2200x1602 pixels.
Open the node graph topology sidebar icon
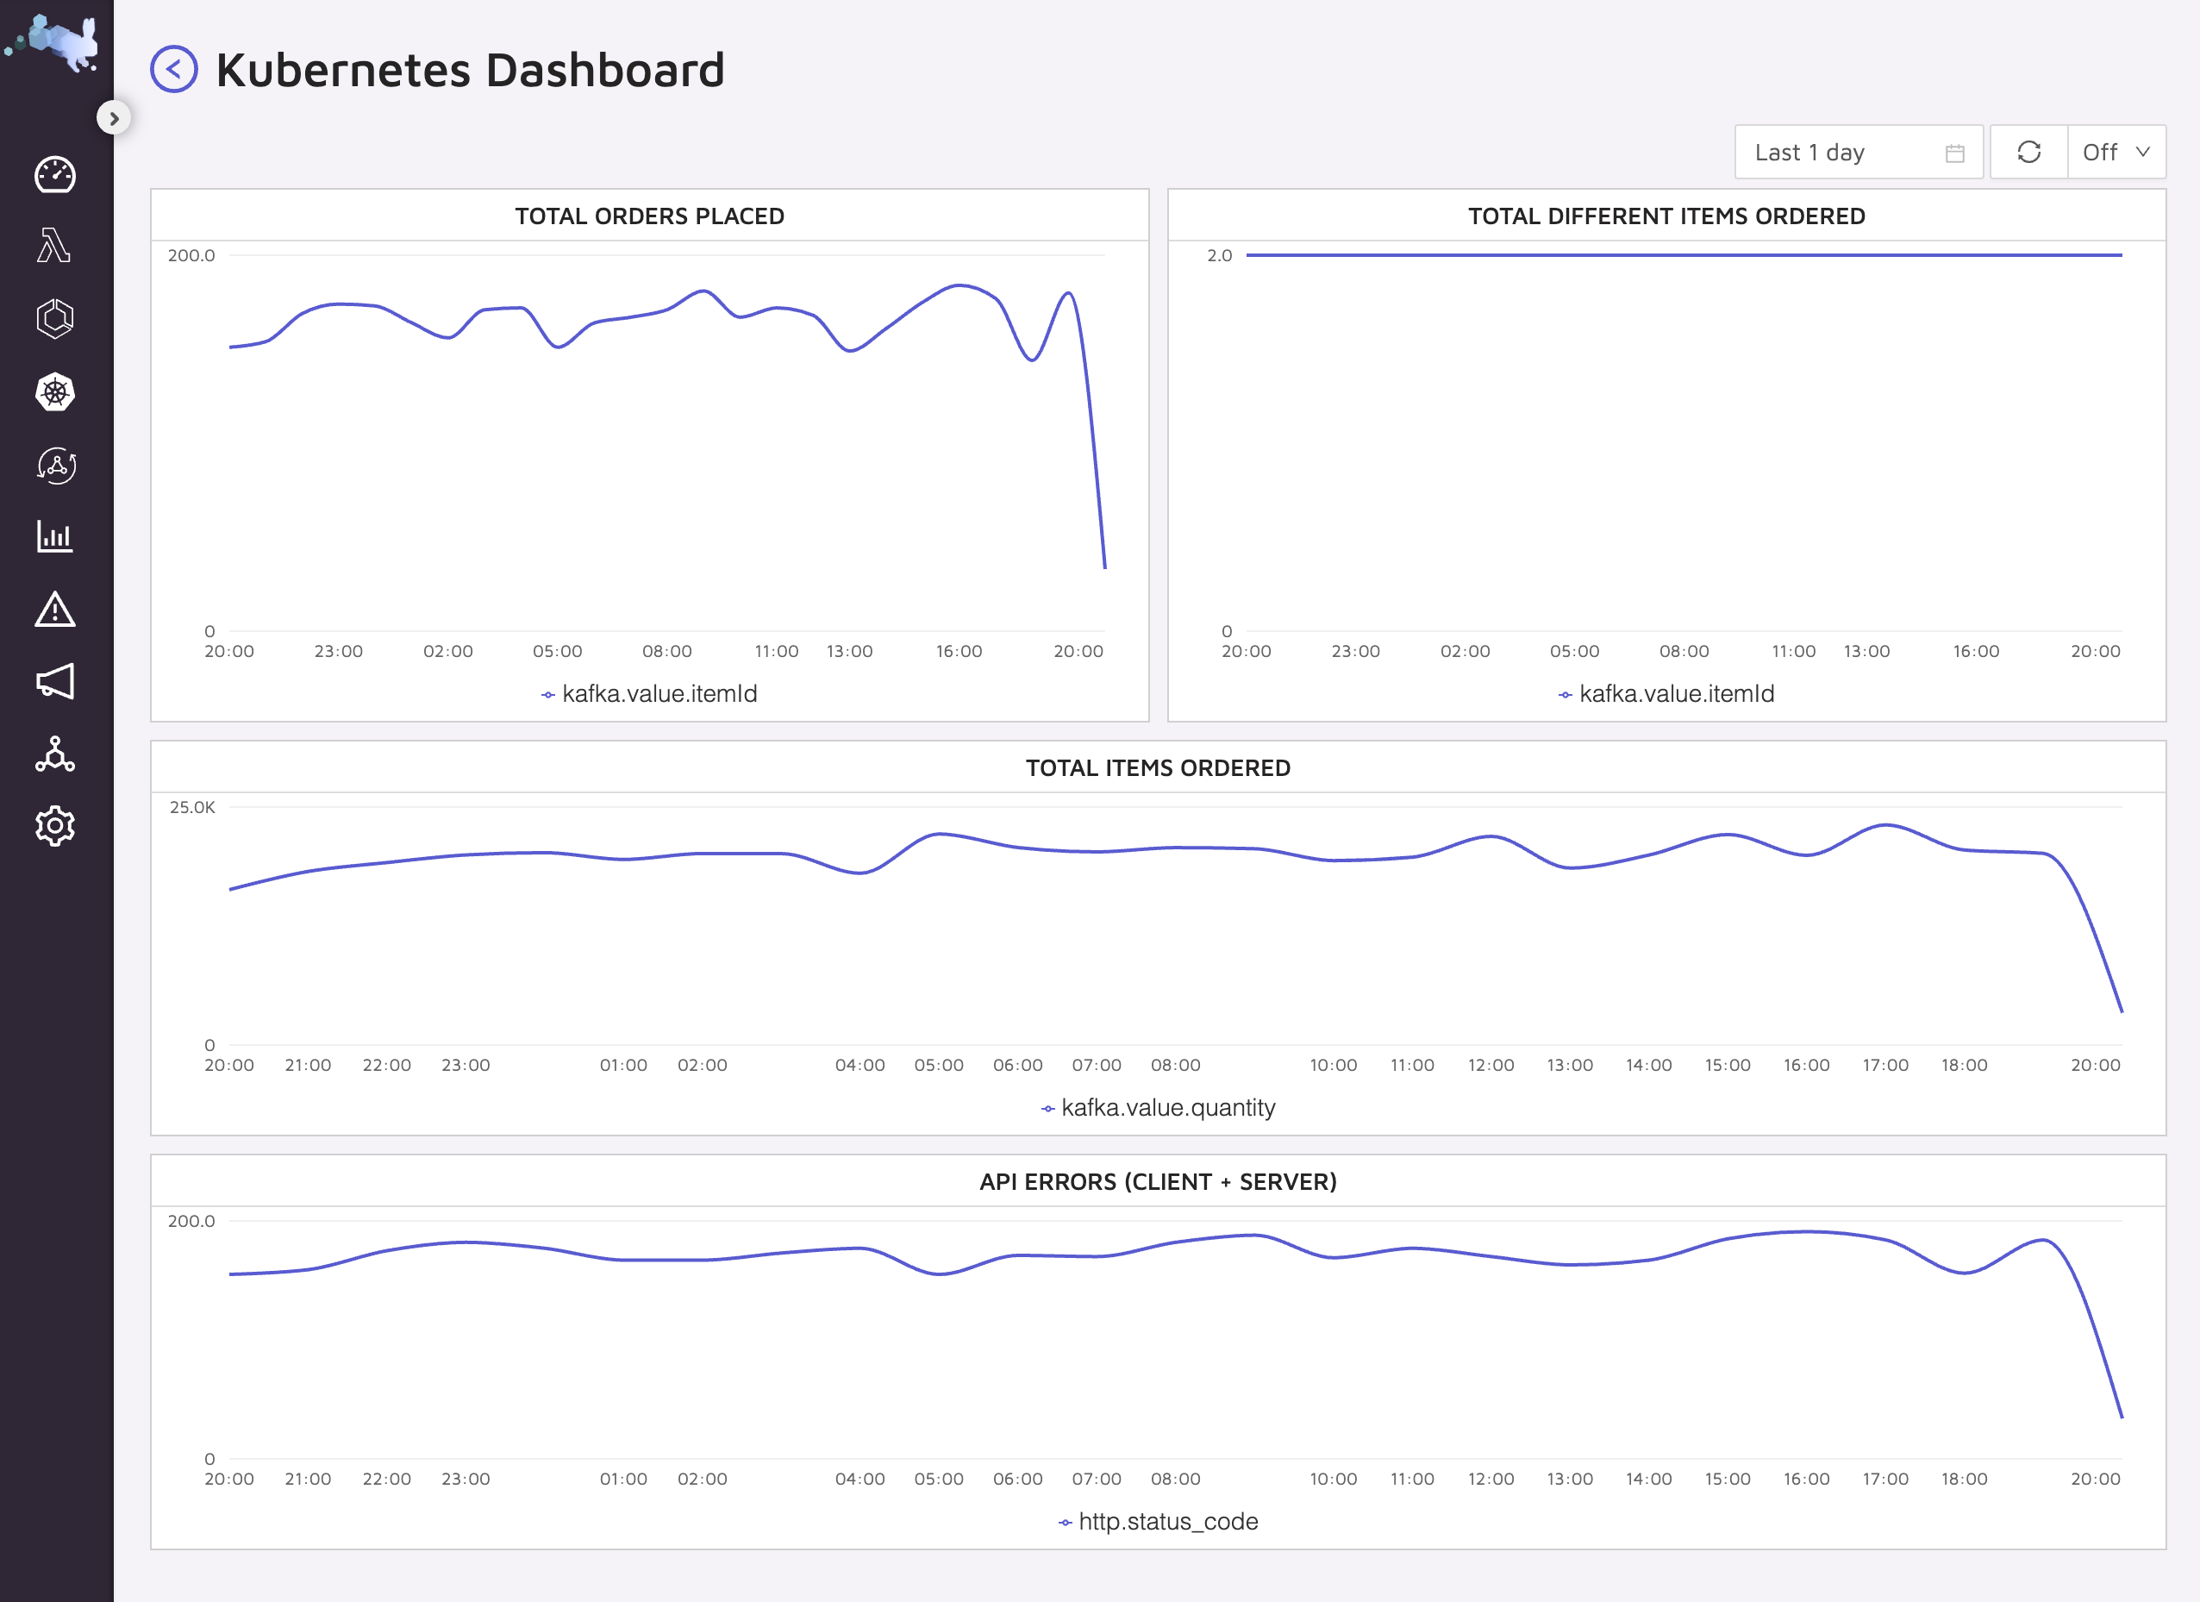click(x=55, y=754)
